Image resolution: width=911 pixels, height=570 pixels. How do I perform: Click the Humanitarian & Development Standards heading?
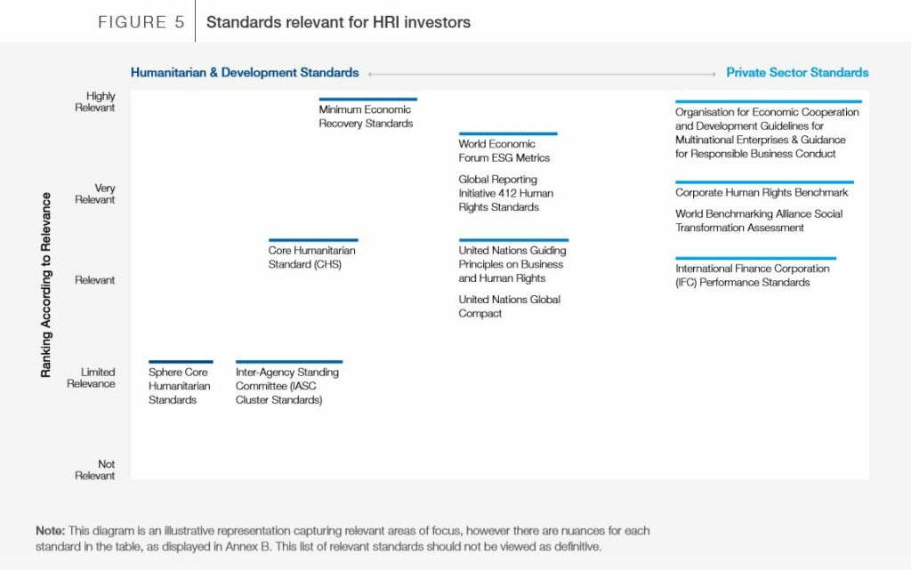245,73
